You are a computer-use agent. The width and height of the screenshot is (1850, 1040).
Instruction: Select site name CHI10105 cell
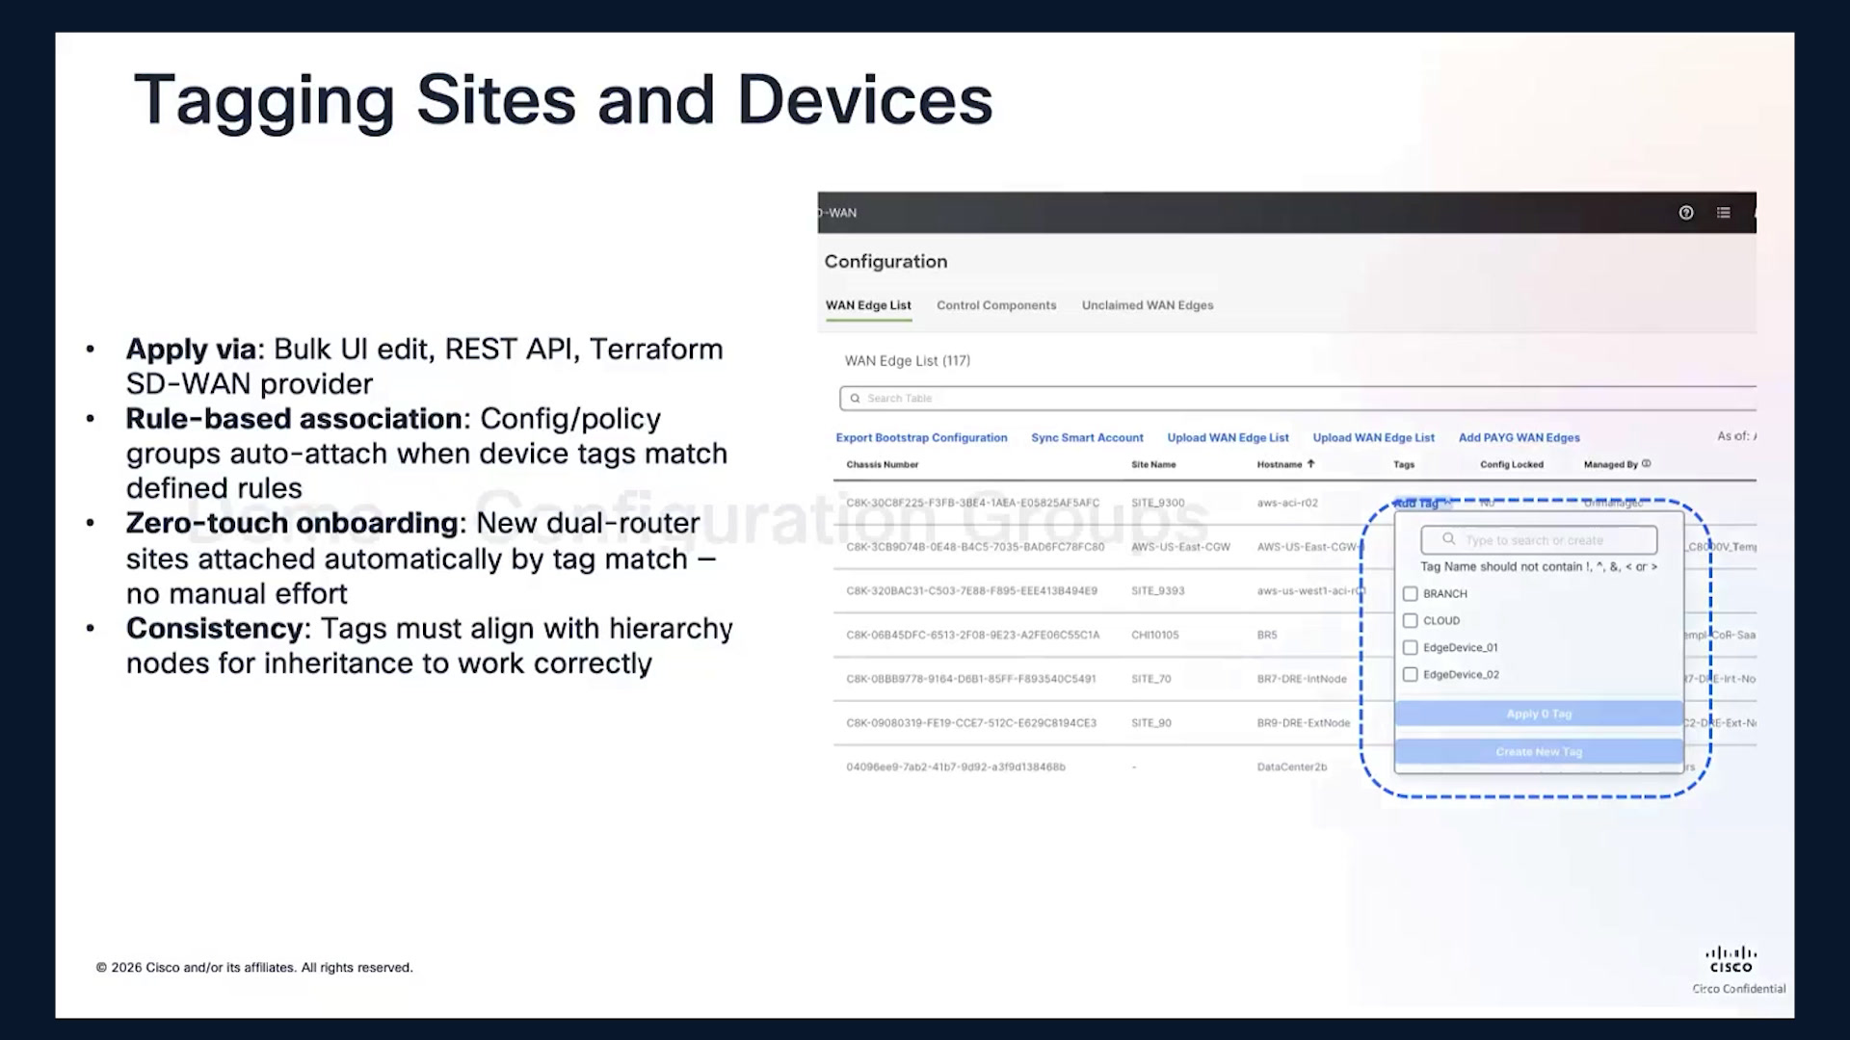click(x=1154, y=636)
